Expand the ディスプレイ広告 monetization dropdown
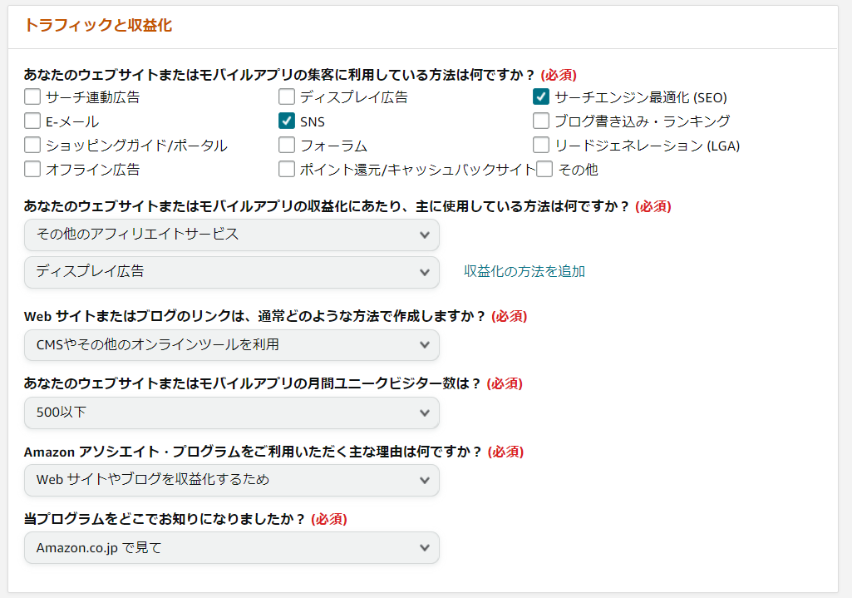 point(232,272)
